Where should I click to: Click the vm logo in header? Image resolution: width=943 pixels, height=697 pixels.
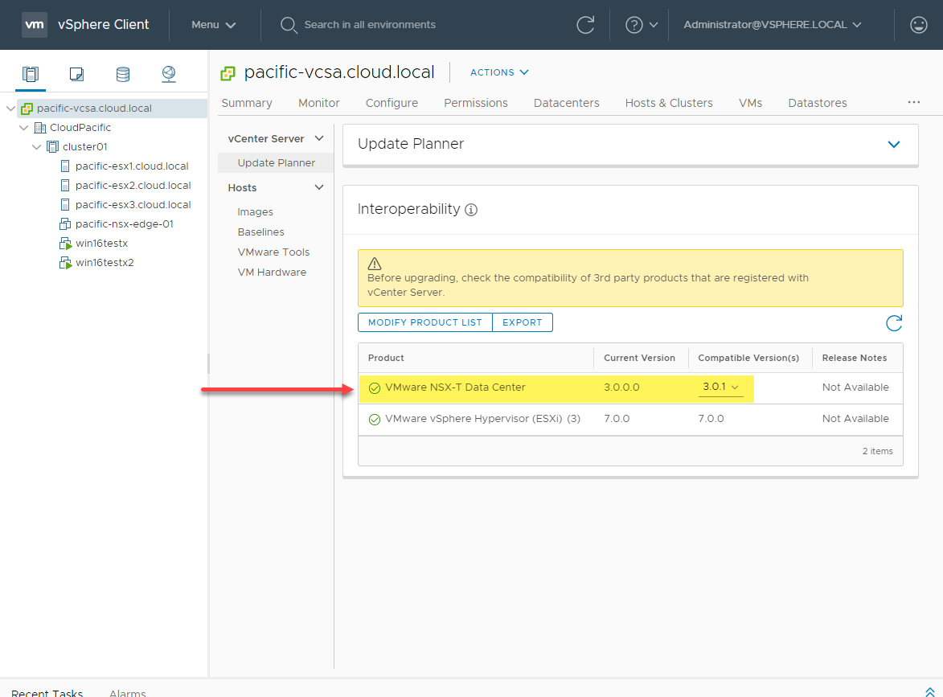(35, 25)
